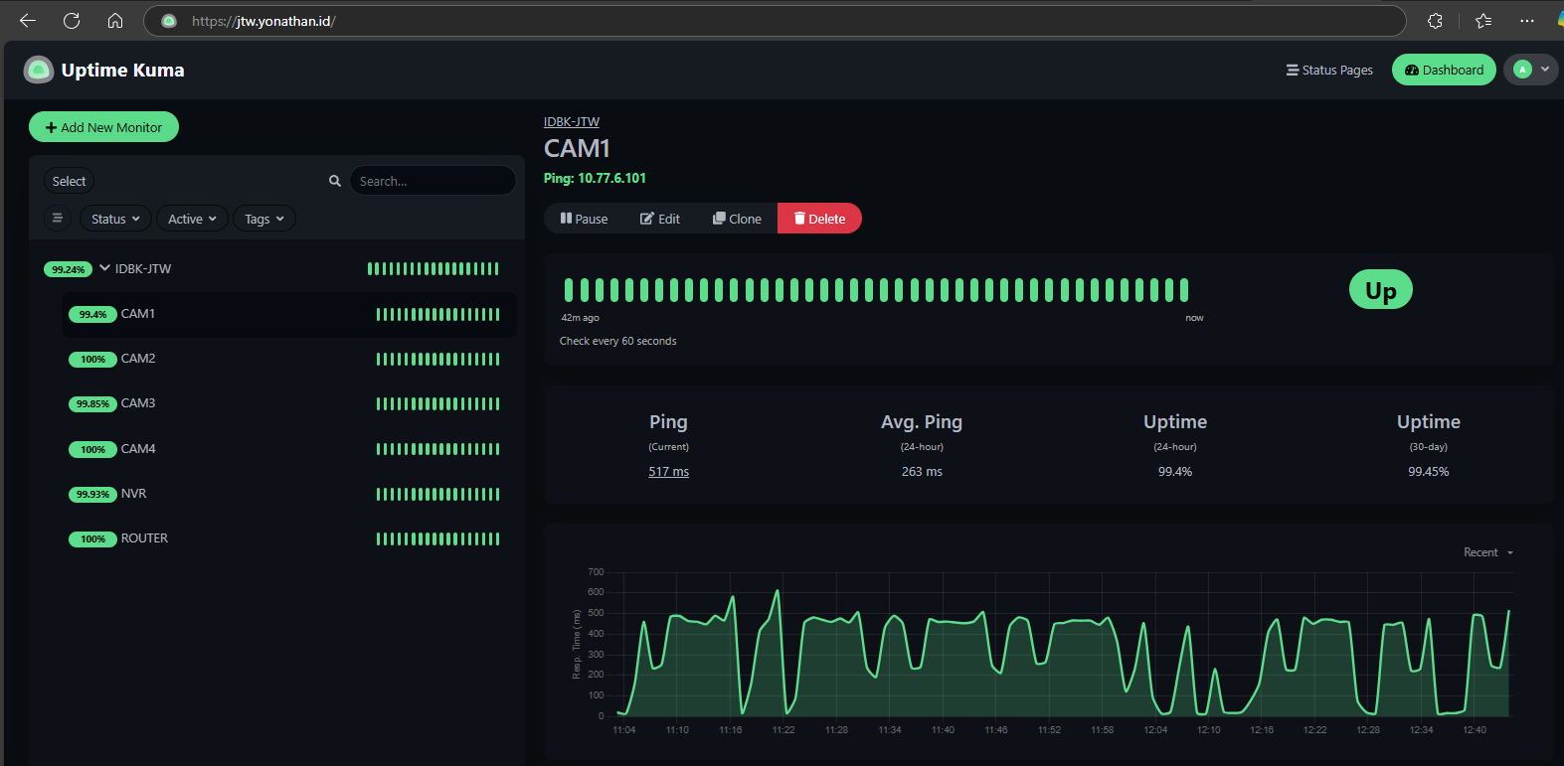1564x766 pixels.
Task: Click the IDBK-JTW 99.24% uptime badge
Action: (x=68, y=269)
